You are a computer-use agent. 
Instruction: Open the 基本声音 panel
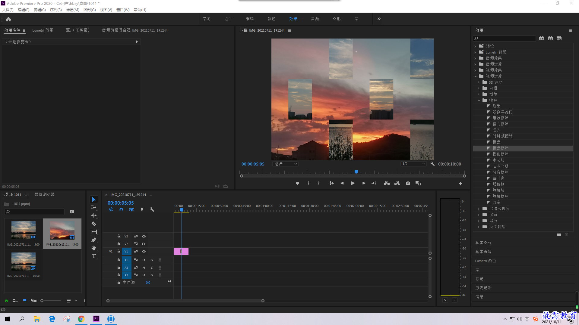[483, 252]
